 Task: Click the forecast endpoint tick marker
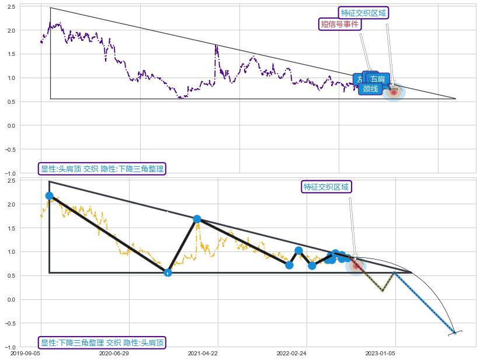point(455,333)
